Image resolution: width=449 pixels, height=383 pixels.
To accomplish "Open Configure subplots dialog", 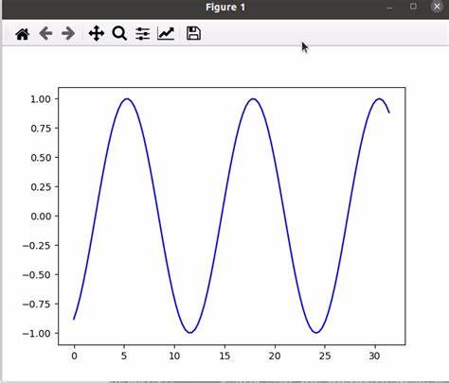I will (x=143, y=33).
